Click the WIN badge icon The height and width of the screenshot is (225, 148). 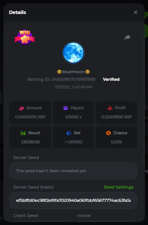click(25, 37)
